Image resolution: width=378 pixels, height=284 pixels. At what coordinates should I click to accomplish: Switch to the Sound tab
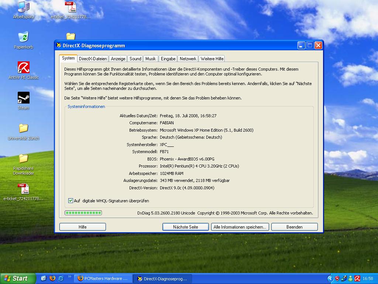pyautogui.click(x=135, y=59)
